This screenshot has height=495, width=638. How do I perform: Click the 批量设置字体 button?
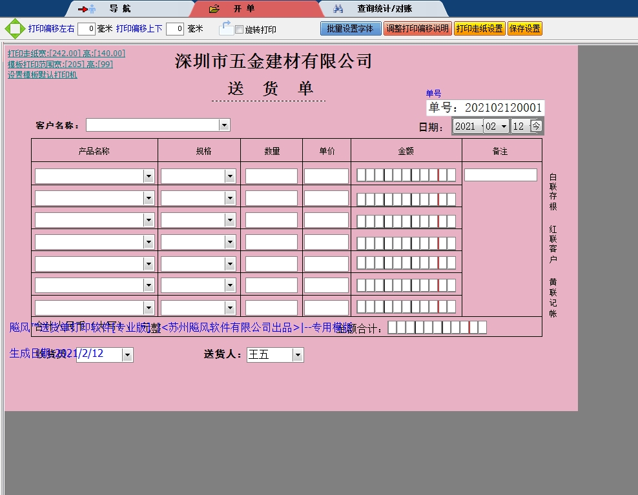click(x=350, y=28)
